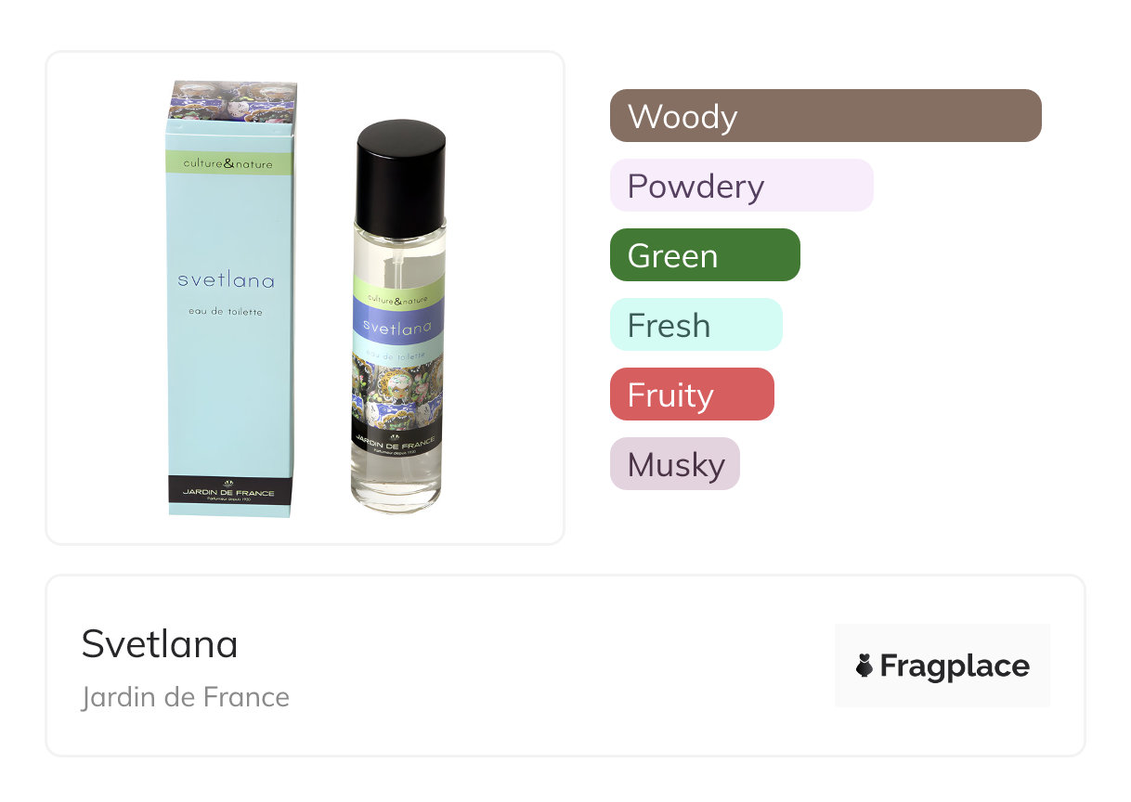The image size is (1131, 802).
Task: Click the floral top of the box
Action: 233,100
